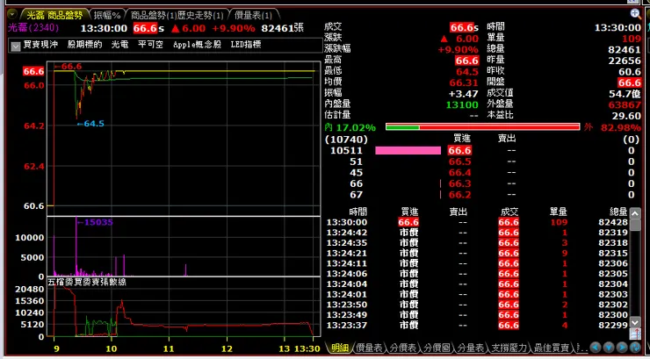Screen dimensions: 650x359
Task: Click the 均價 value 66.31
Action: (x=464, y=83)
